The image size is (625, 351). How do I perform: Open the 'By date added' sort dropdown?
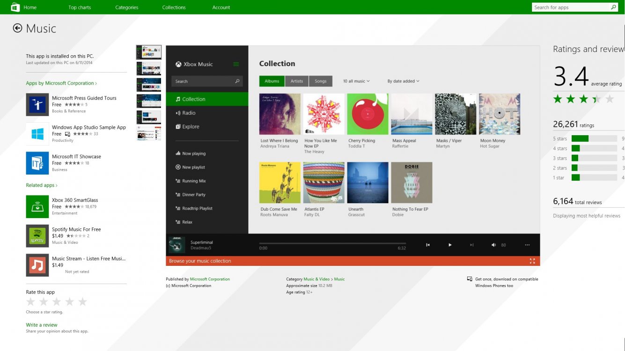click(x=403, y=81)
